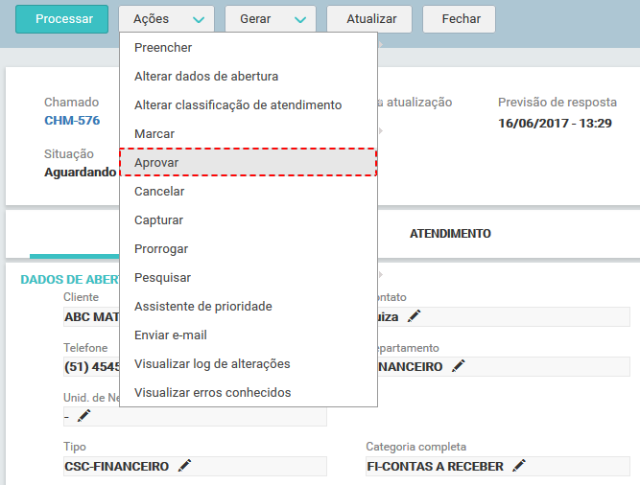Click the DADOS DE ABERTURA section heading
This screenshot has width=640, height=485.
(70, 280)
